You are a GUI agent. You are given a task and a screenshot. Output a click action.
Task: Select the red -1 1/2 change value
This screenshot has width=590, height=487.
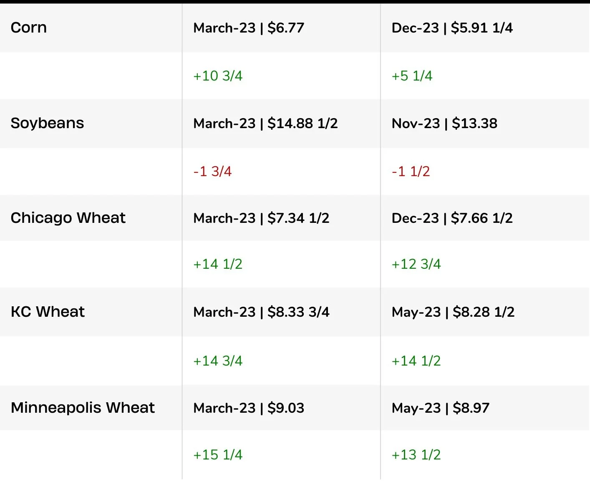pyautogui.click(x=411, y=172)
